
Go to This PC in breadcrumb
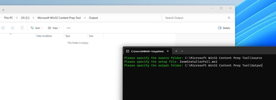click(x=8, y=18)
